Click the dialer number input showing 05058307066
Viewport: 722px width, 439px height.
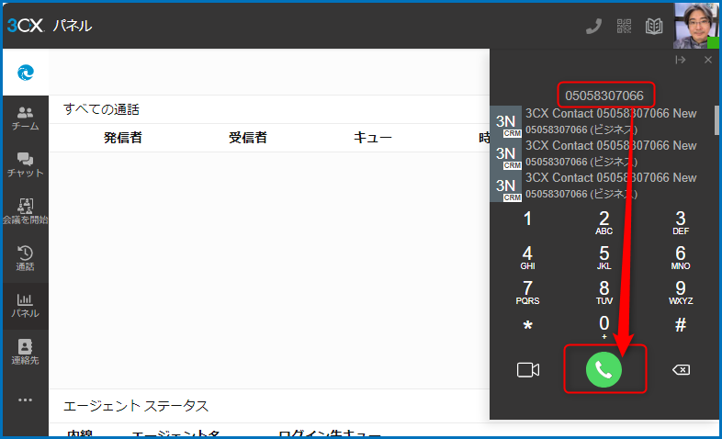coord(604,96)
